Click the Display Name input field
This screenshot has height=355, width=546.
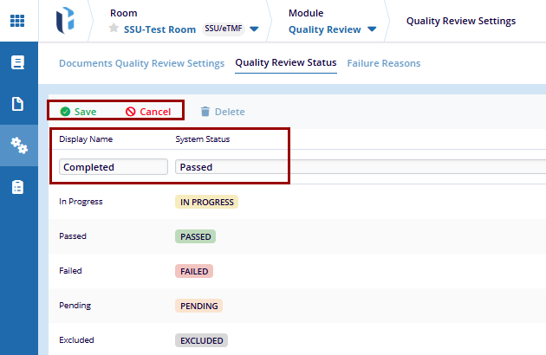click(x=113, y=167)
